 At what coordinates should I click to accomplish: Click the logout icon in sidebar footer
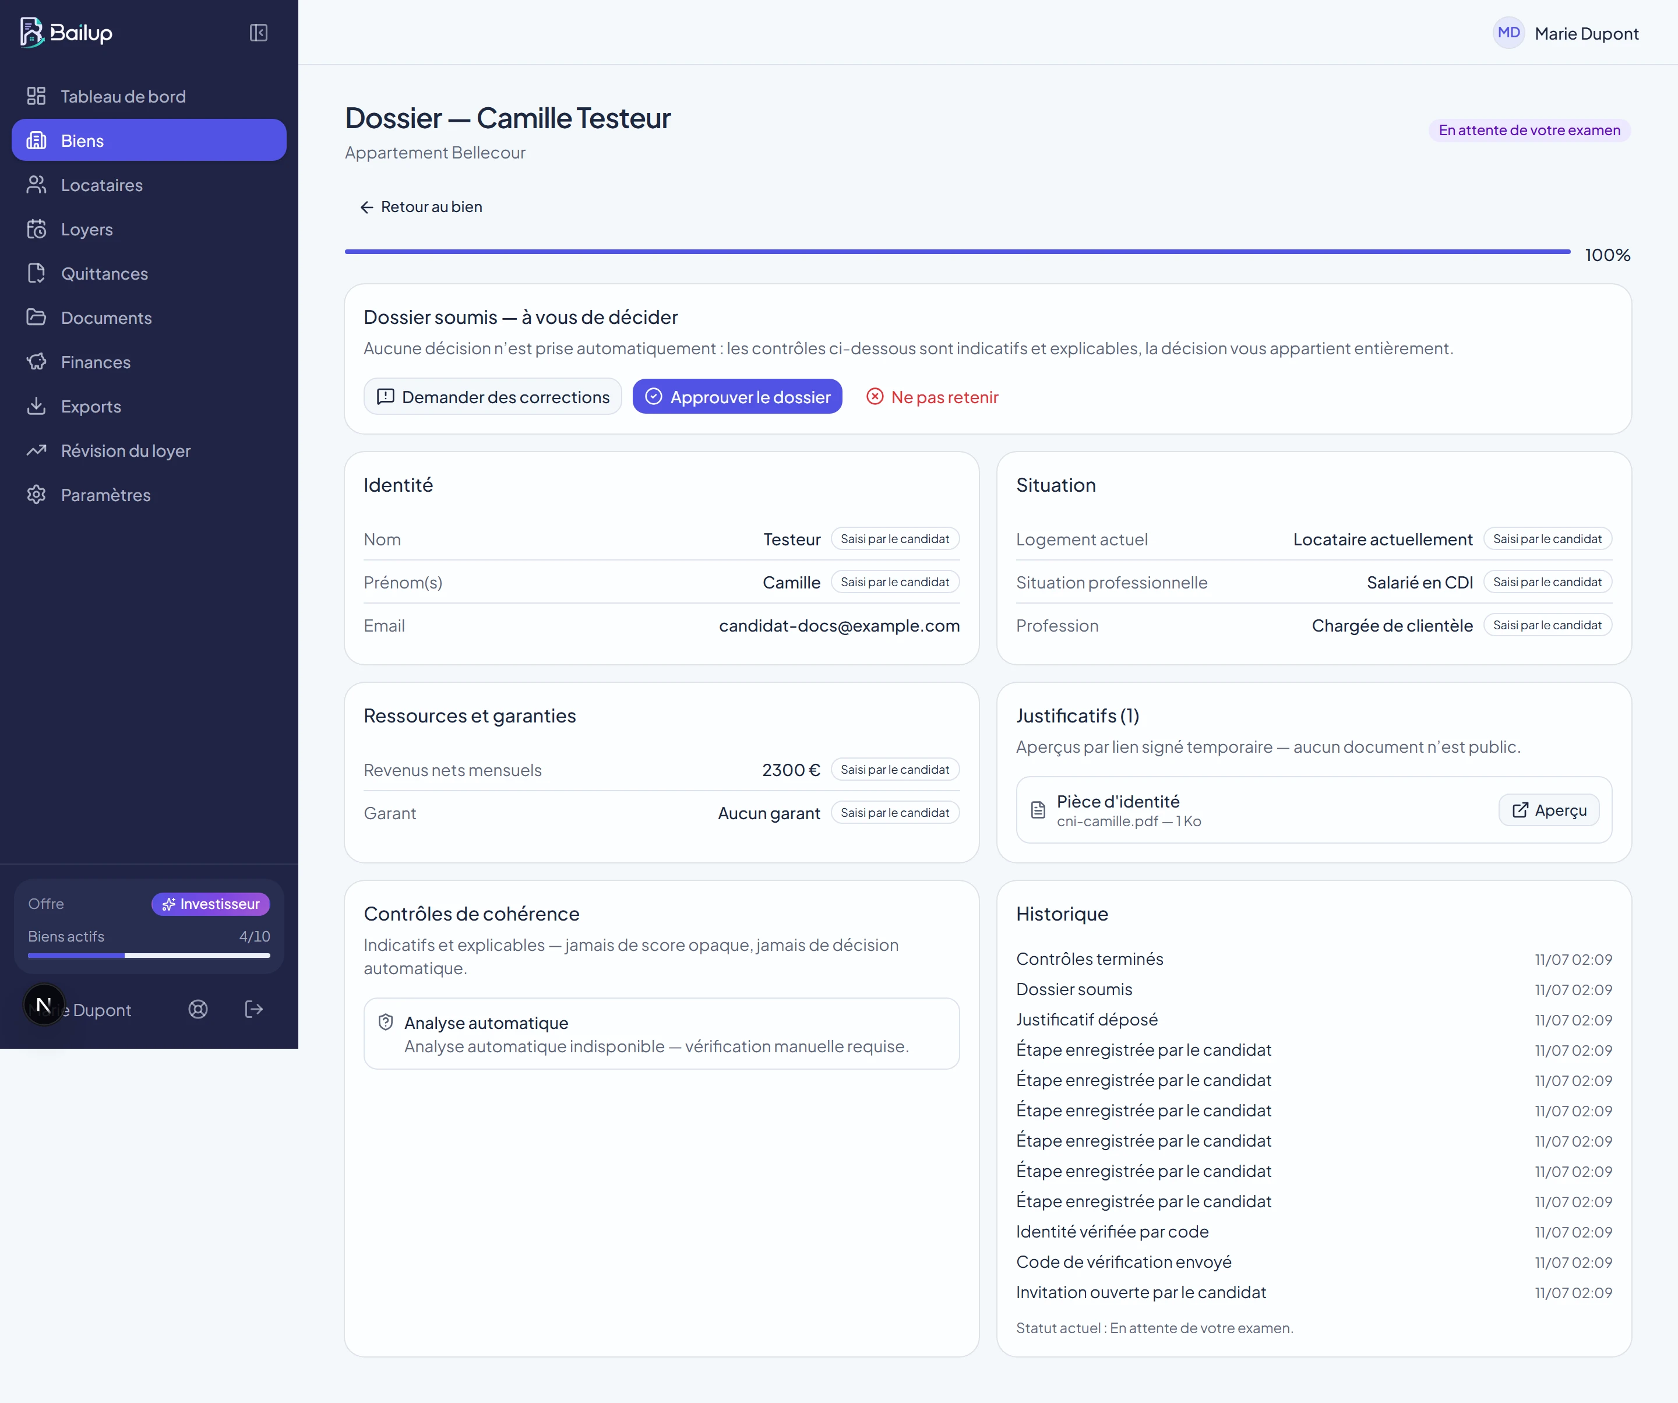click(254, 1009)
